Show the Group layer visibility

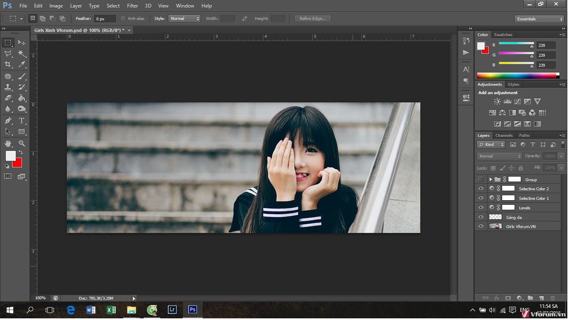click(x=481, y=179)
